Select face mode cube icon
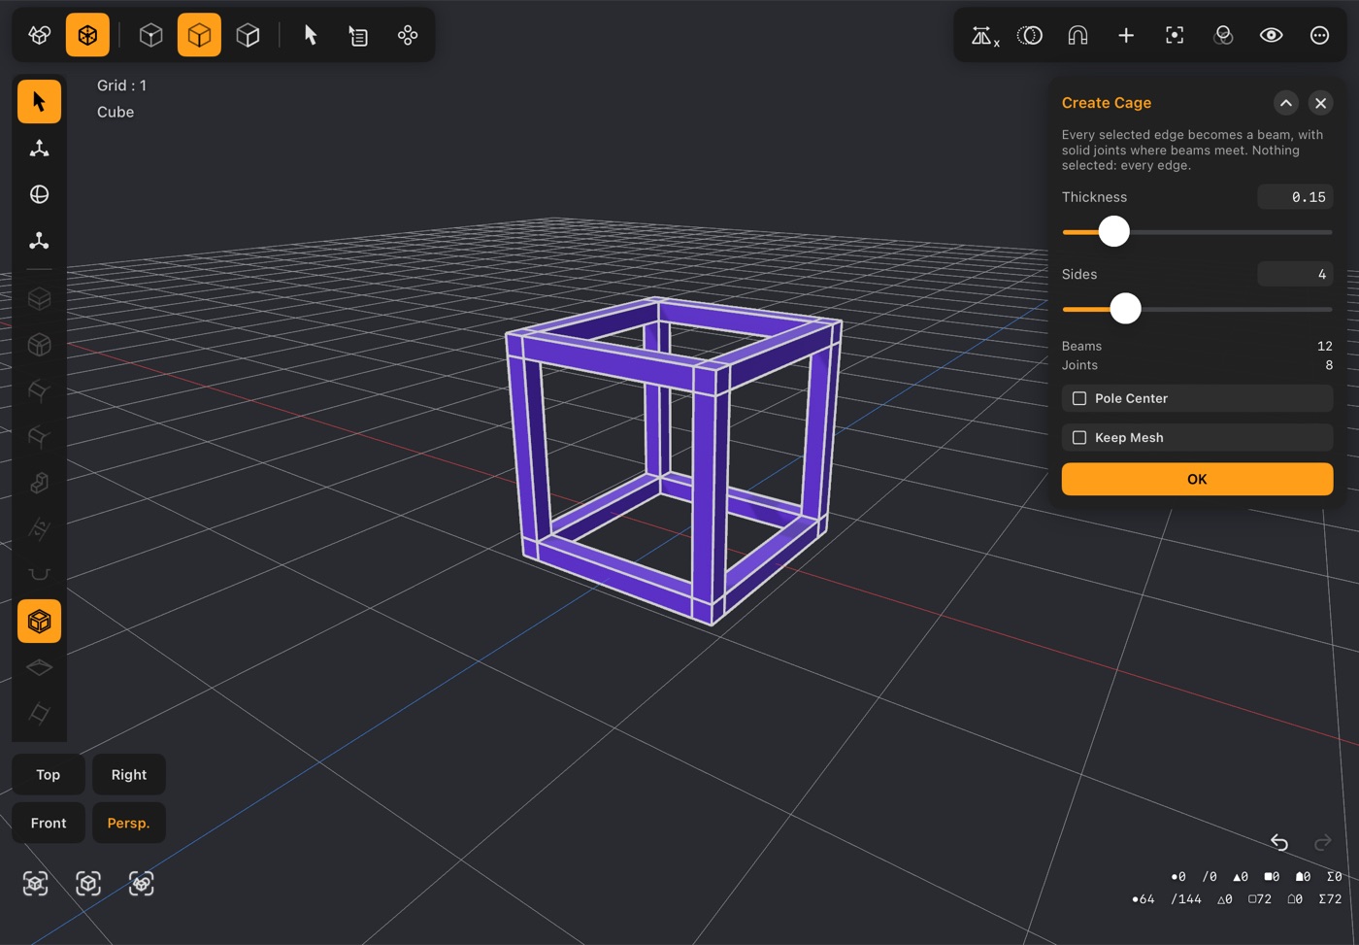1359x945 pixels. pyautogui.click(x=248, y=35)
